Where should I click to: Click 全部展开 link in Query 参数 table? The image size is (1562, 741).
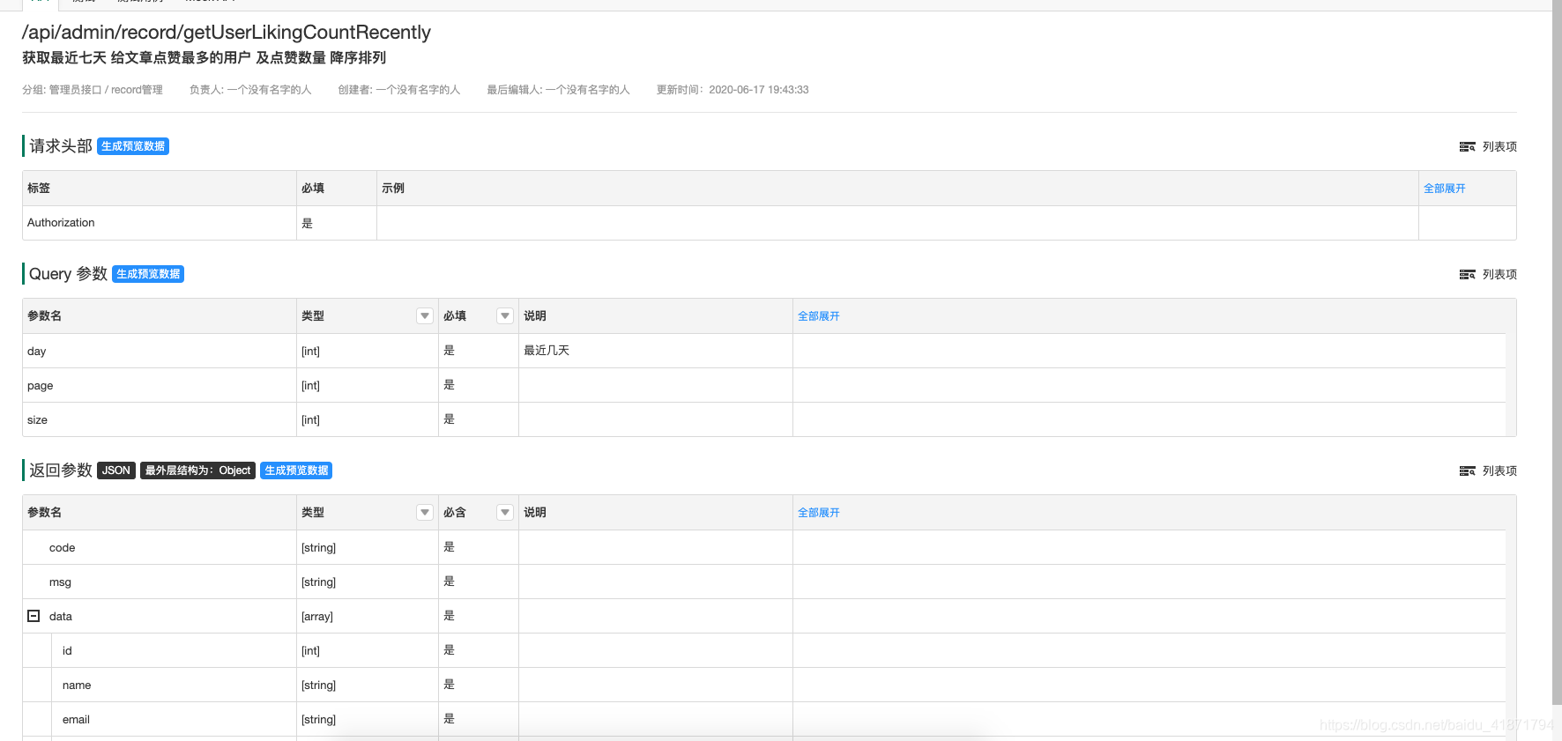818,316
